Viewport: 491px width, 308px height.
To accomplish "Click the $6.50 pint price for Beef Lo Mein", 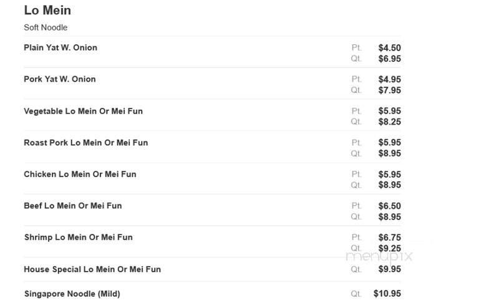I will click(x=389, y=206).
